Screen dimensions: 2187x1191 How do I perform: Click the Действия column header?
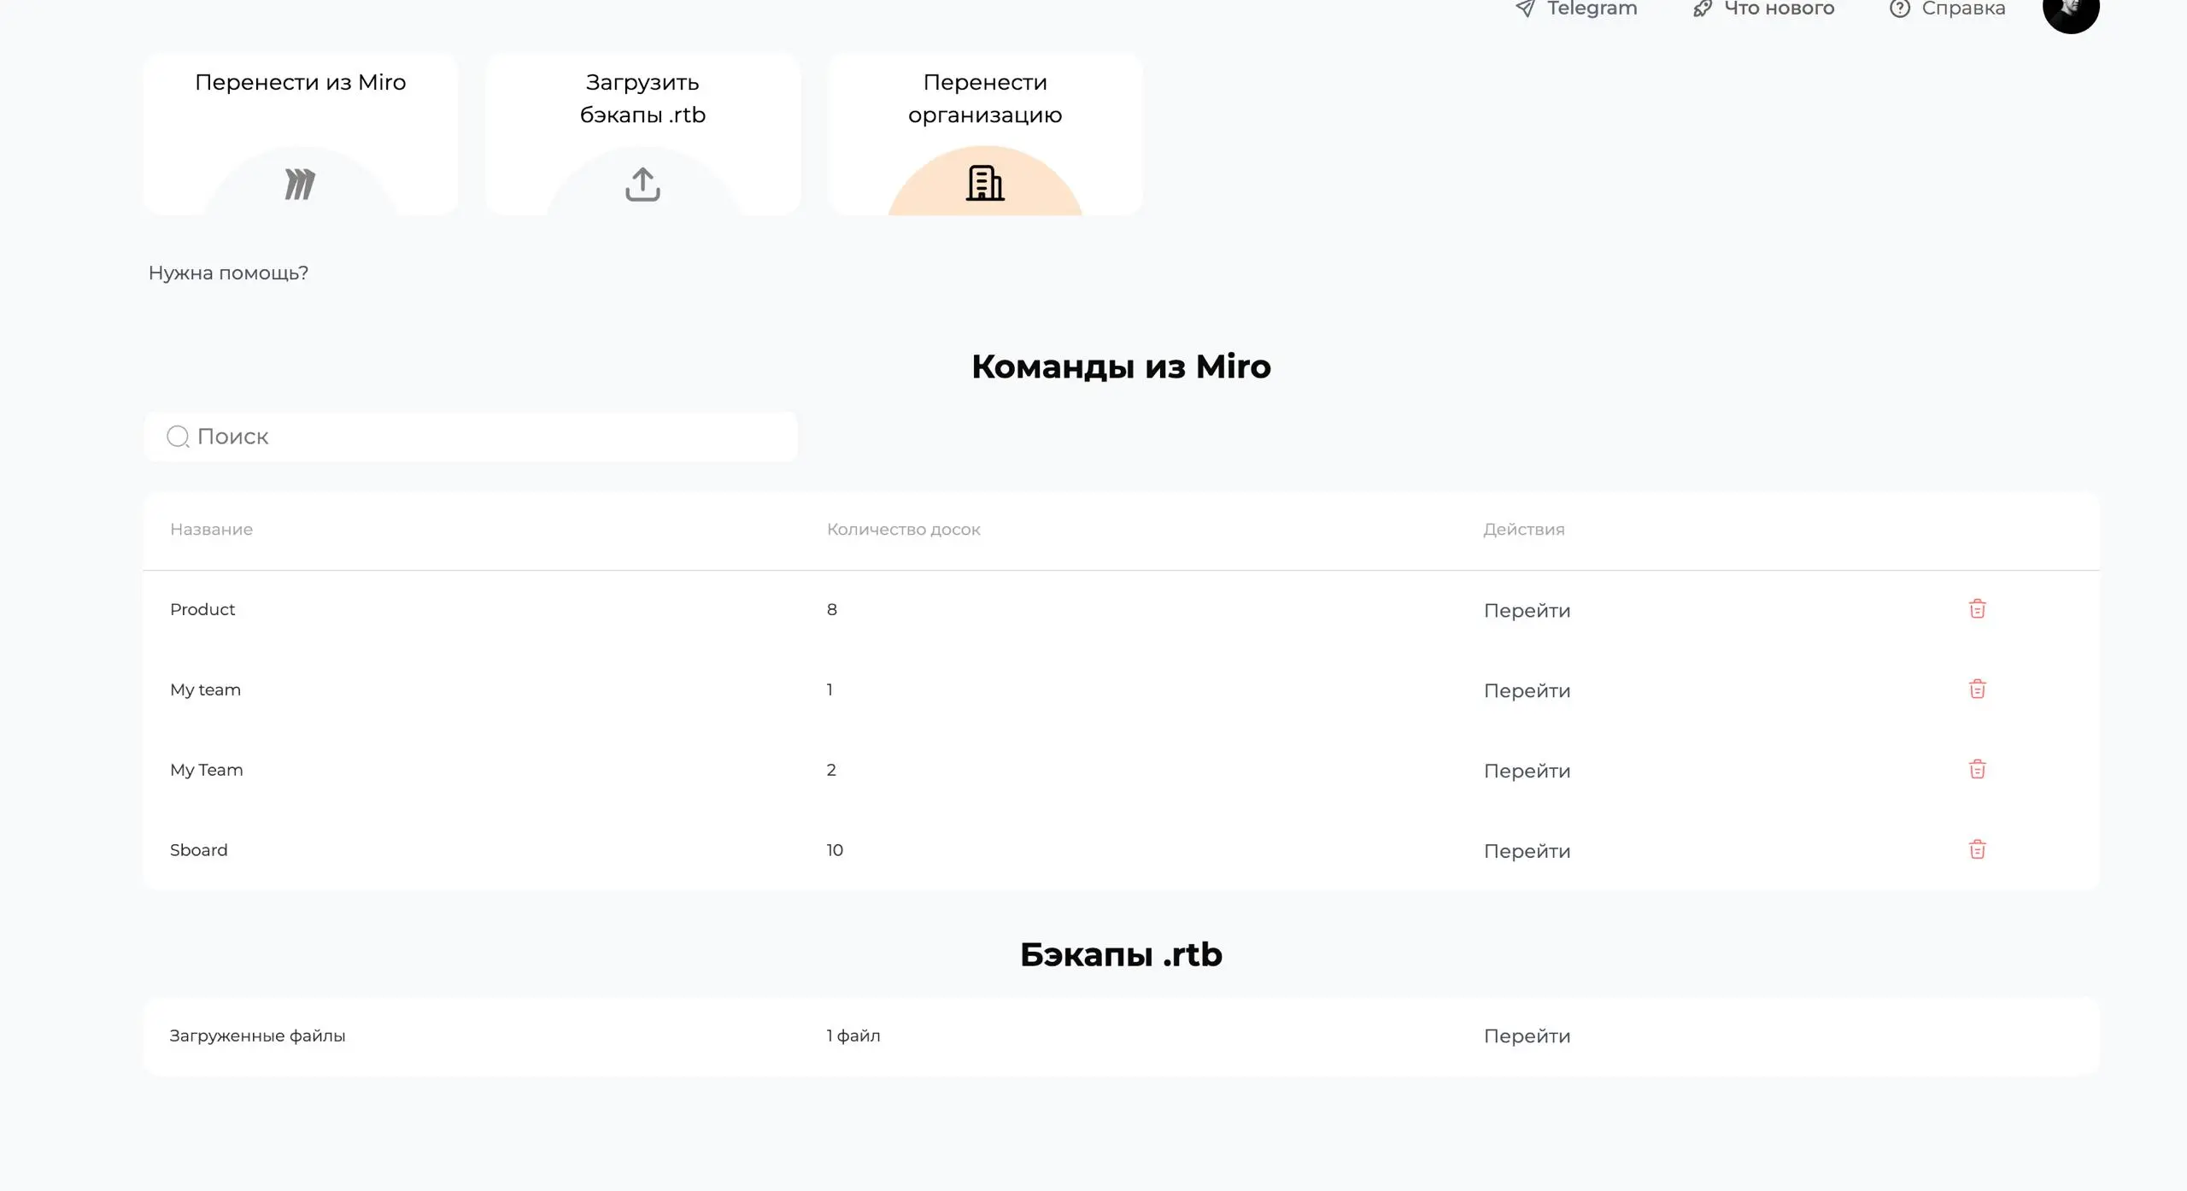[1523, 529]
